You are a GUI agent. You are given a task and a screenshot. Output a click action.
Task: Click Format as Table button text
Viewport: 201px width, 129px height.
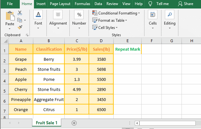tap(111, 20)
